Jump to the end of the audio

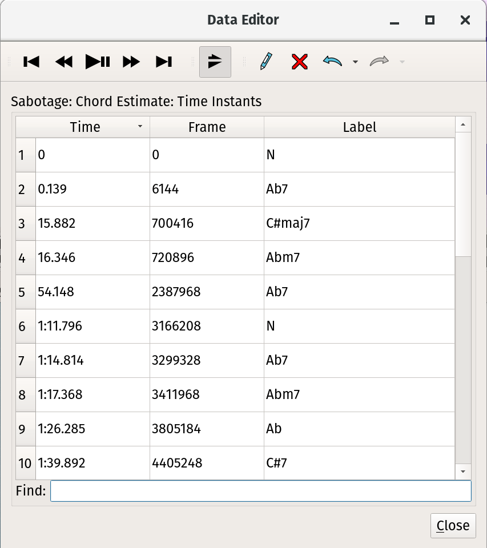(x=164, y=62)
